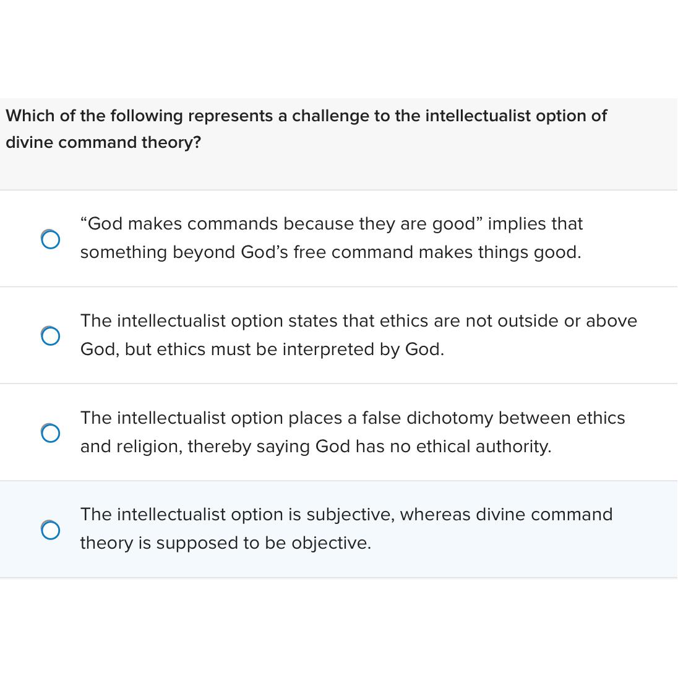The image size is (678, 678).
Task: Choose the third answer's radio button
Action: (51, 433)
